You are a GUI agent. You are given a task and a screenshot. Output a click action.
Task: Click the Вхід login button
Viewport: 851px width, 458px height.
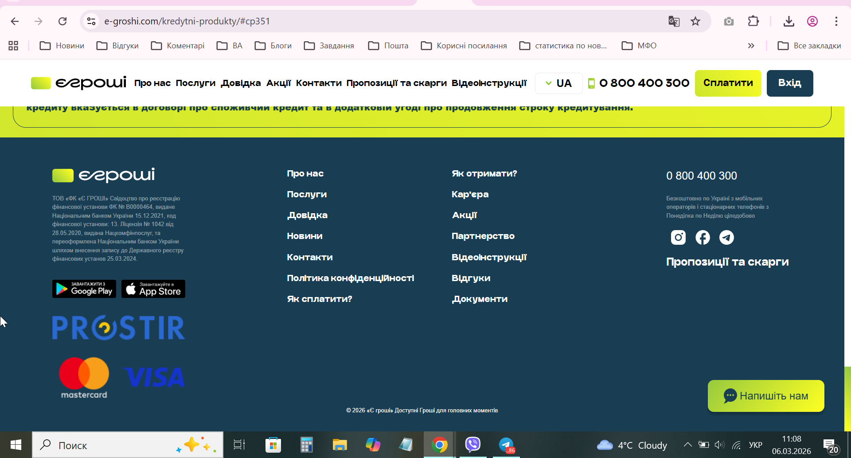pos(790,83)
